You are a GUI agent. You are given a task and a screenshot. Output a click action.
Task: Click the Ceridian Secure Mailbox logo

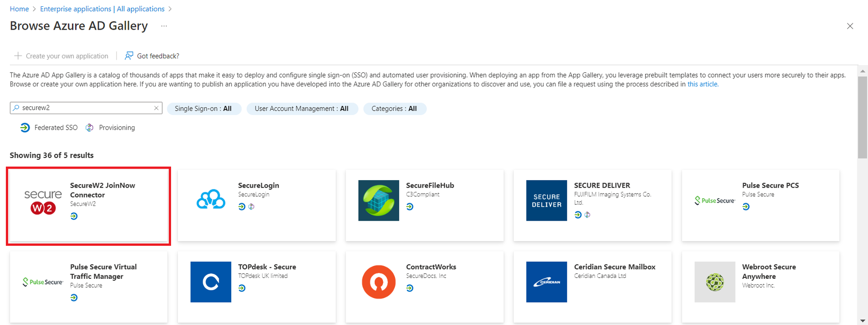(546, 282)
